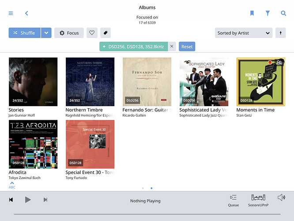Click the Fernando Sor: Guitar album title
294x221 pixels.
(x=147, y=110)
